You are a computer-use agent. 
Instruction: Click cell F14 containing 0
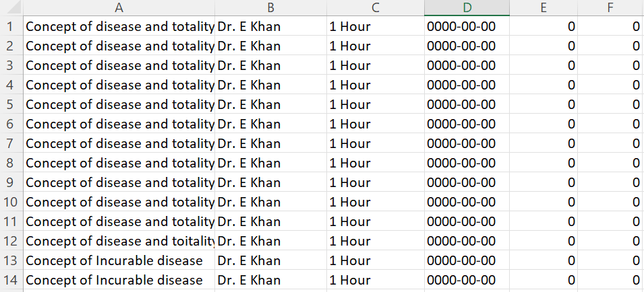(610, 280)
